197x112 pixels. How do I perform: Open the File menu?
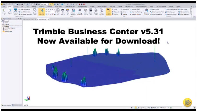pyautogui.click(x=4, y=7)
